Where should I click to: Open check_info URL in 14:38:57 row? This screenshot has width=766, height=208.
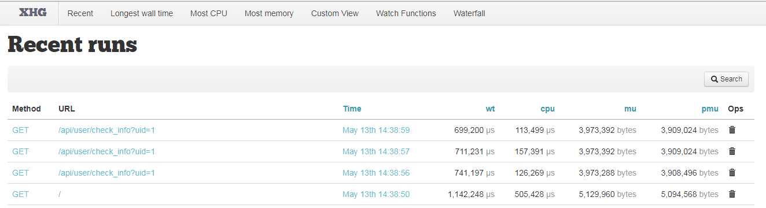(106, 151)
